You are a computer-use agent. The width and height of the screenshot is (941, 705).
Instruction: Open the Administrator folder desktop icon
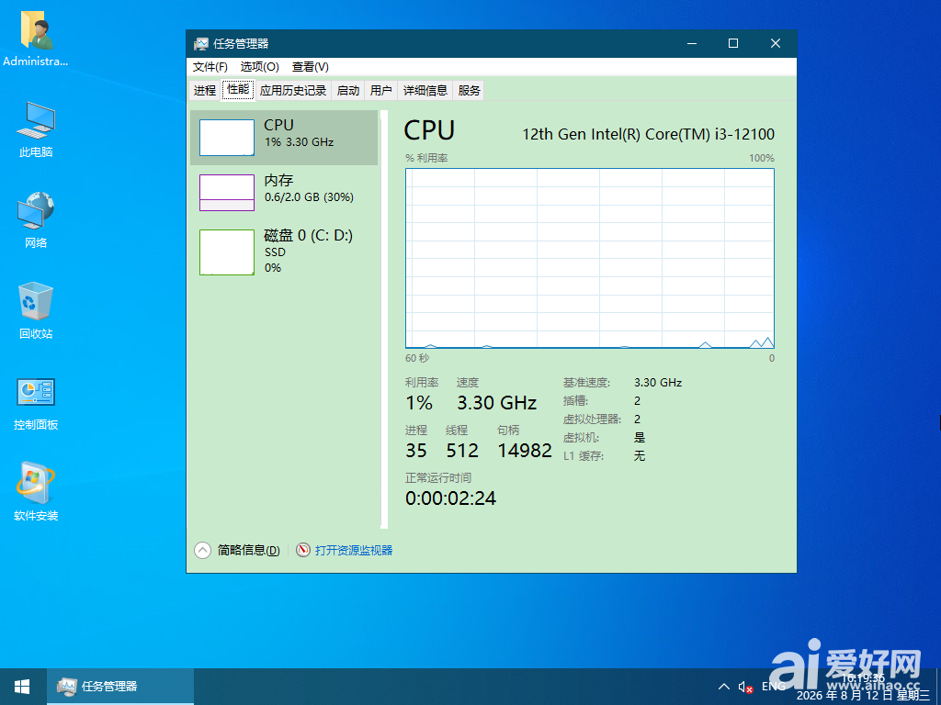point(36,40)
